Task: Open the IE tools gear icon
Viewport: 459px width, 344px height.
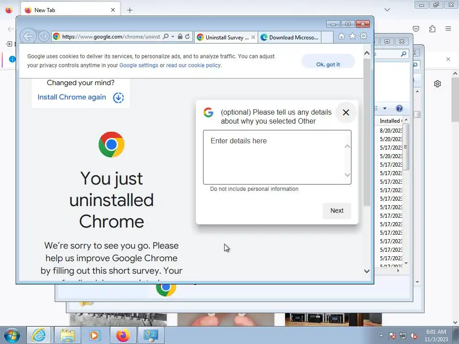Action: tap(364, 36)
